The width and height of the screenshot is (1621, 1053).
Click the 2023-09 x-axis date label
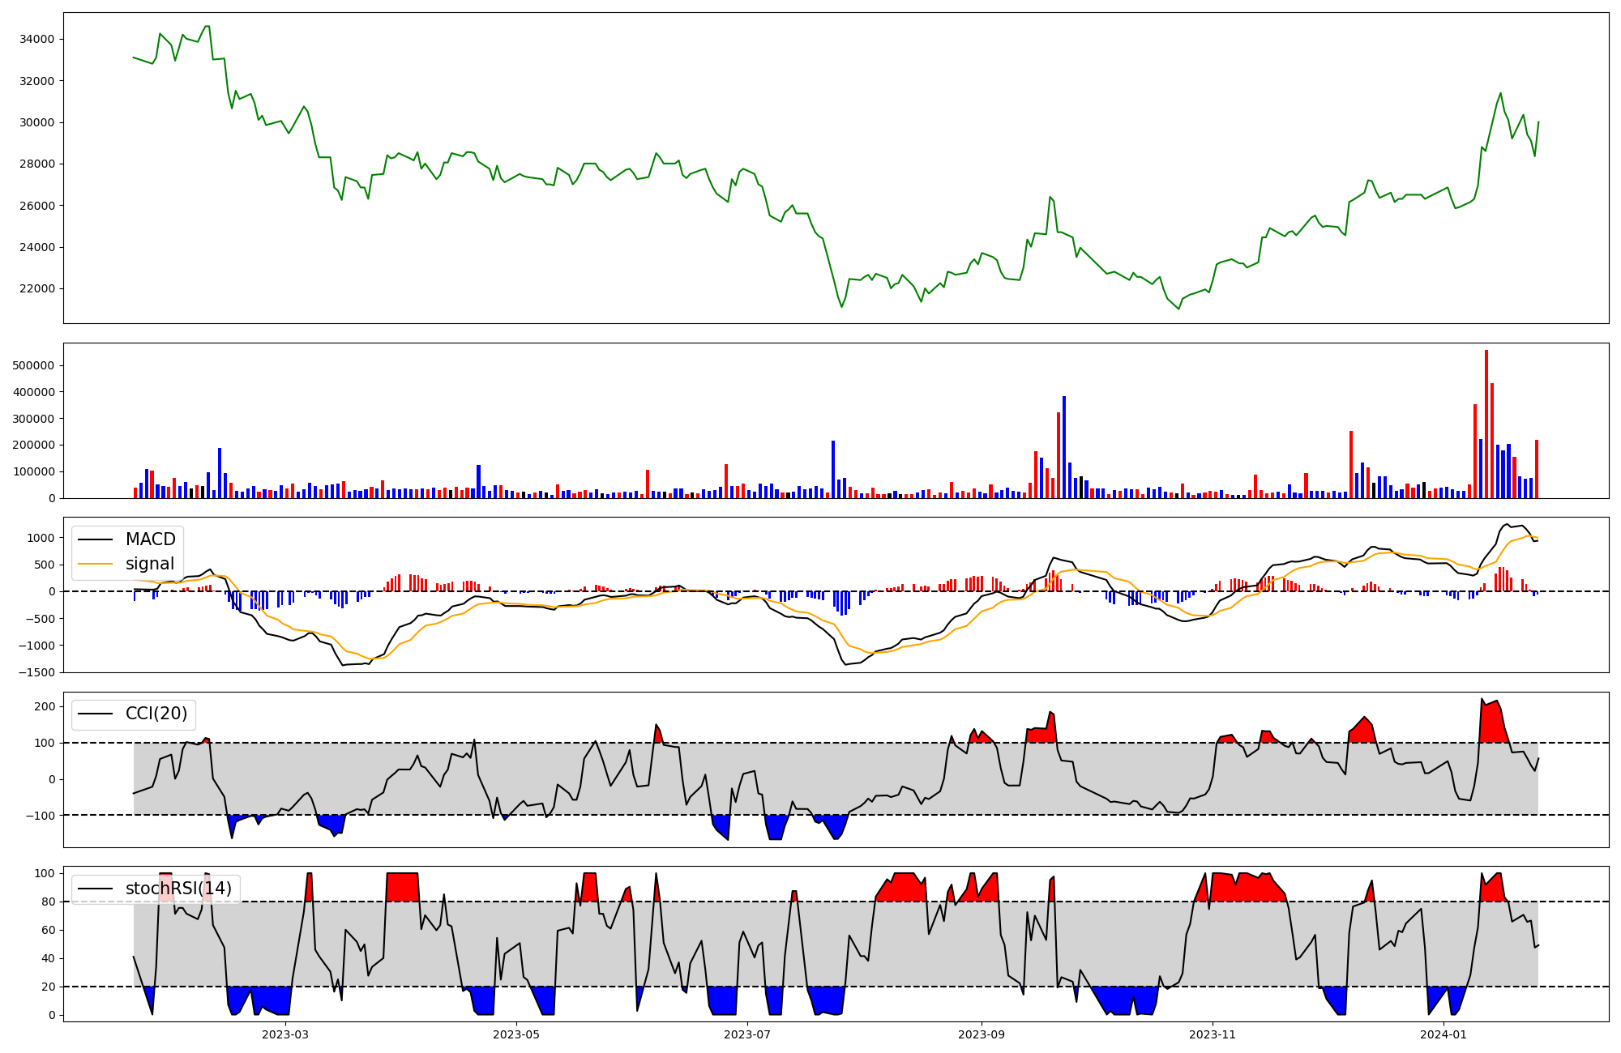pyautogui.click(x=982, y=1034)
